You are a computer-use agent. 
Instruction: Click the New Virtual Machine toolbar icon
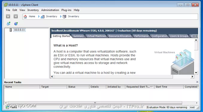coord(9,24)
